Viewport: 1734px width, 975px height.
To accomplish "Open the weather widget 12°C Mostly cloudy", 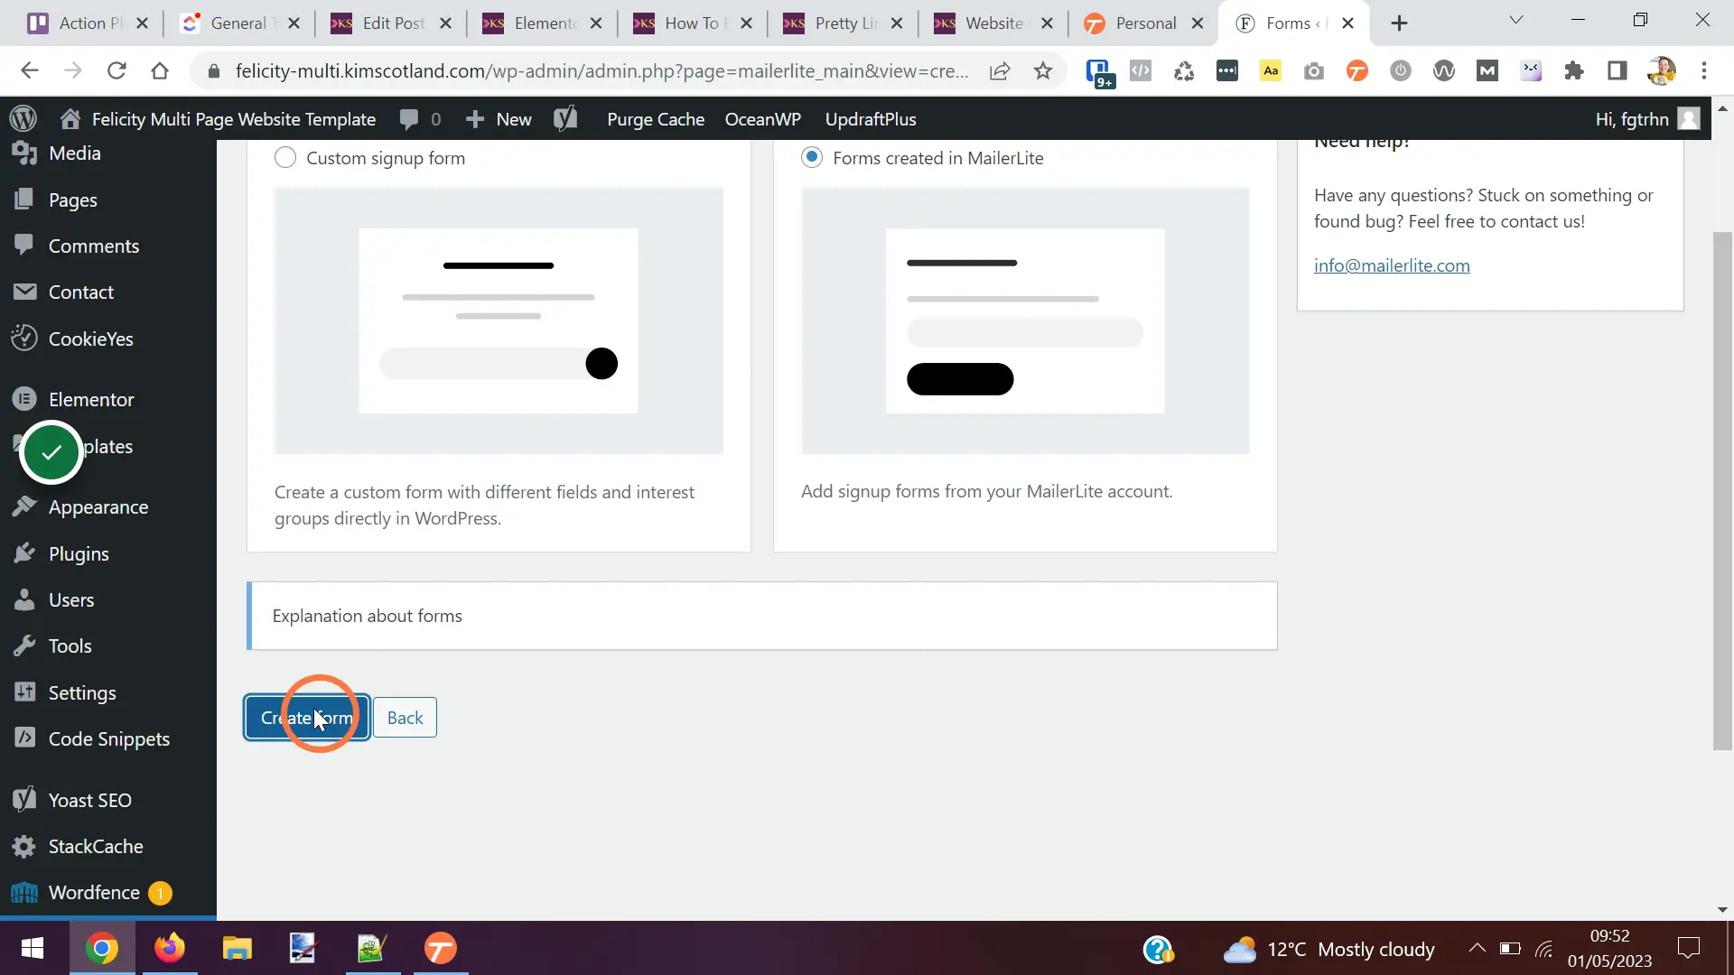I will pos(1328,949).
